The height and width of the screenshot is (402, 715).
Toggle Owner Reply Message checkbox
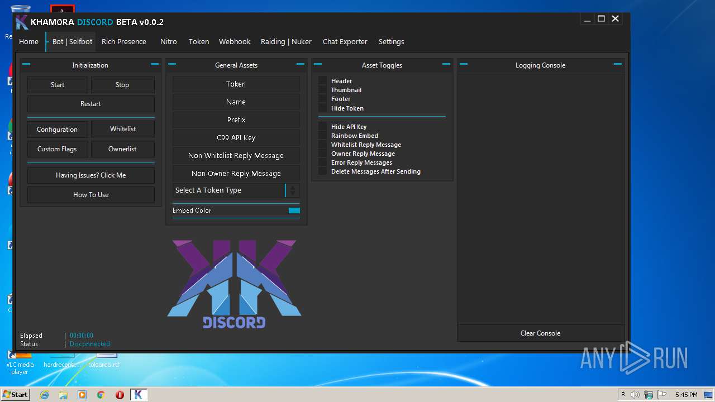tap(322, 154)
